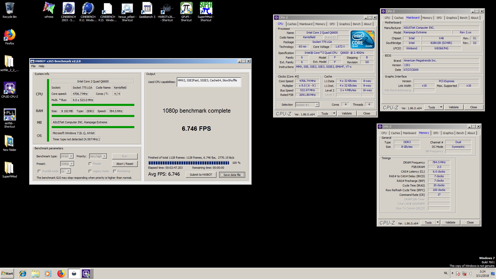
Task: Open the CINEBENCH R11 desktop shortcut
Action: click(88, 12)
